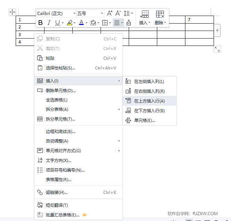Apply cell shading fill icon
231x221 pixels.
(93, 23)
